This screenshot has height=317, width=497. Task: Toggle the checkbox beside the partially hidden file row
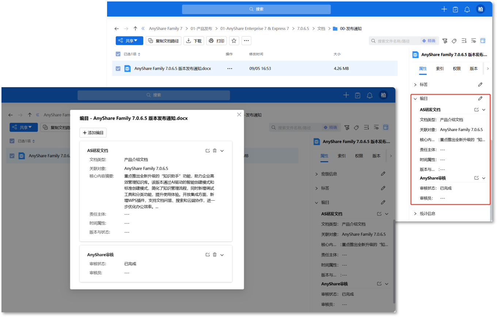[12, 156]
